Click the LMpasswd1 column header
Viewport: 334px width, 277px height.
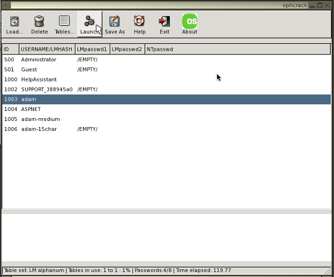tap(92, 49)
